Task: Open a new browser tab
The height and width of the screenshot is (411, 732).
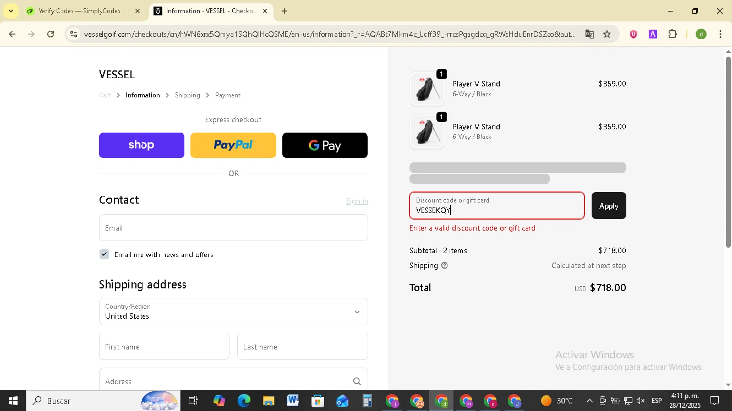Action: 284,11
